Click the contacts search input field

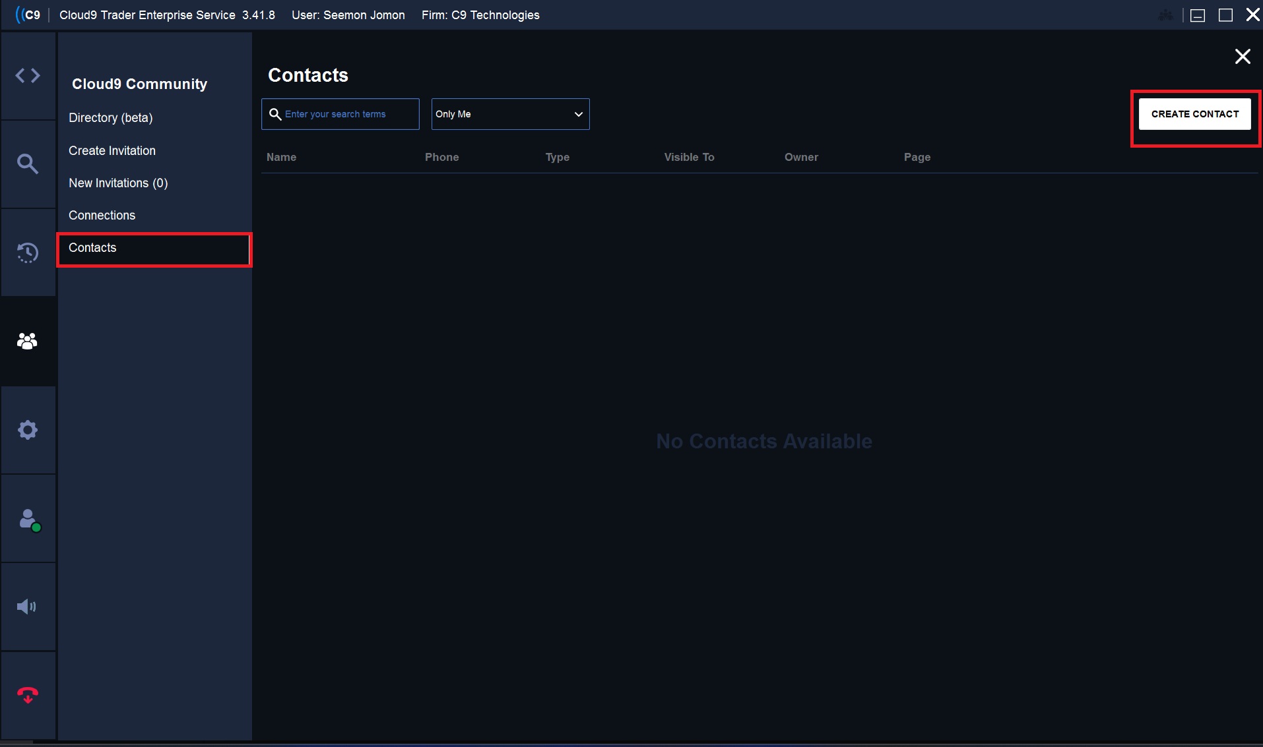(x=340, y=114)
